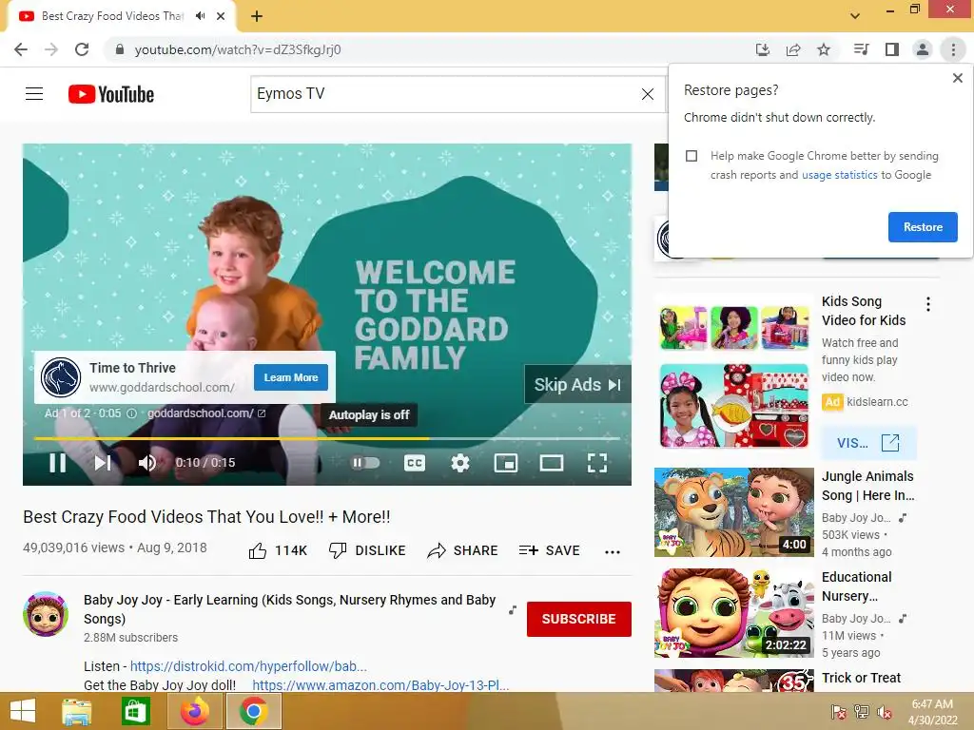Mute the video player volume icon
The image size is (974, 730).
(x=147, y=463)
